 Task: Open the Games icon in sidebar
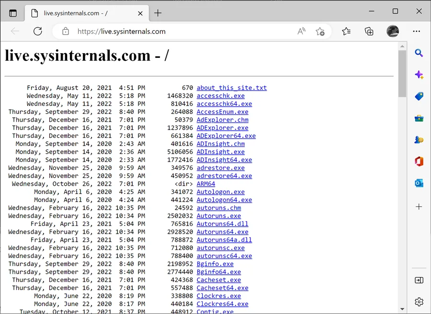coord(419,140)
